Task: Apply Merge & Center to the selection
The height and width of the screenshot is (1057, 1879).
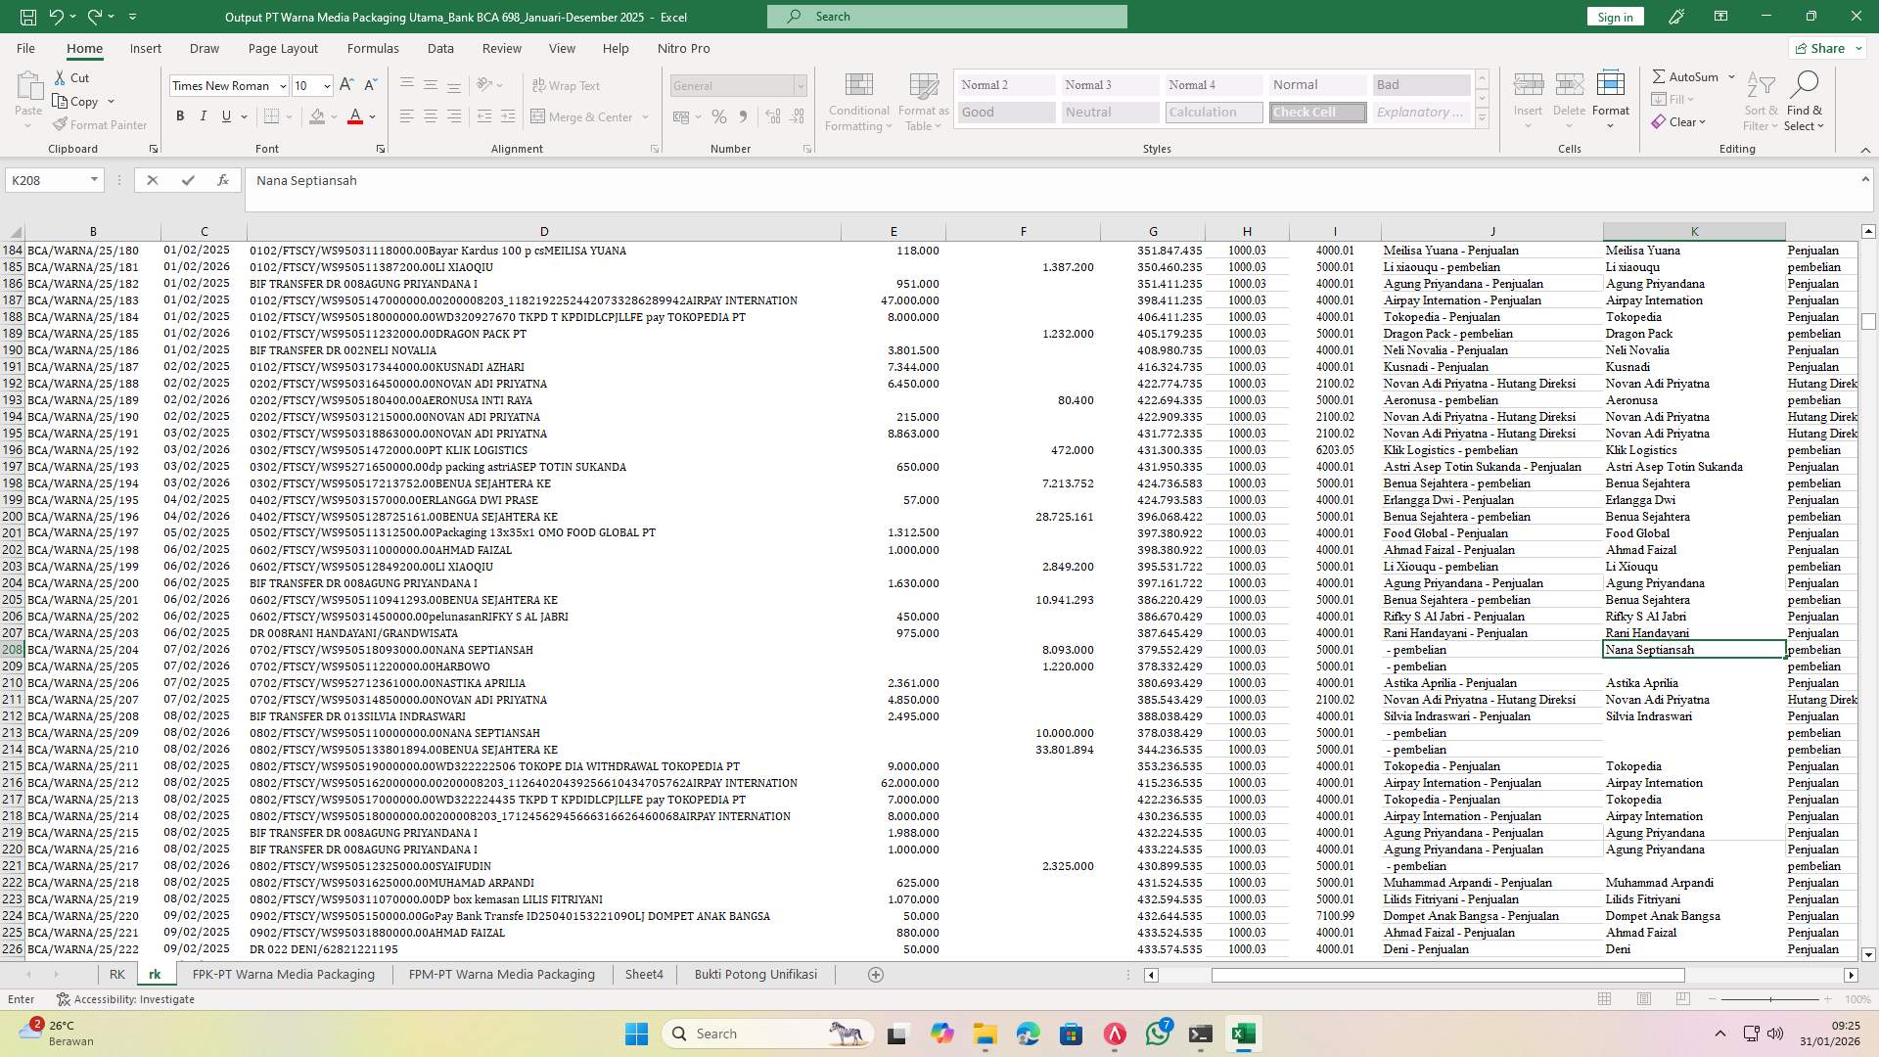Action: (584, 116)
